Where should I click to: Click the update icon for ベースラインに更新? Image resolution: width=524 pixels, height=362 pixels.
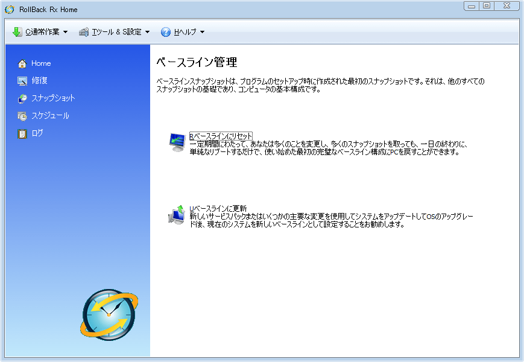pyautogui.click(x=177, y=215)
